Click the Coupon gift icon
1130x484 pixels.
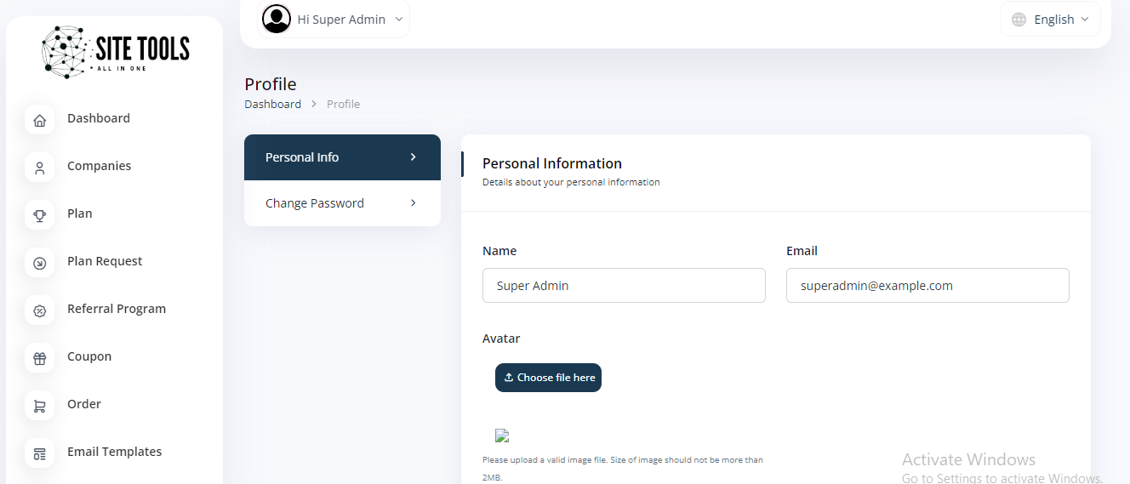click(x=39, y=359)
